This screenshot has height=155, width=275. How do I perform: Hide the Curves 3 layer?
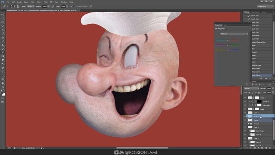point(245,102)
